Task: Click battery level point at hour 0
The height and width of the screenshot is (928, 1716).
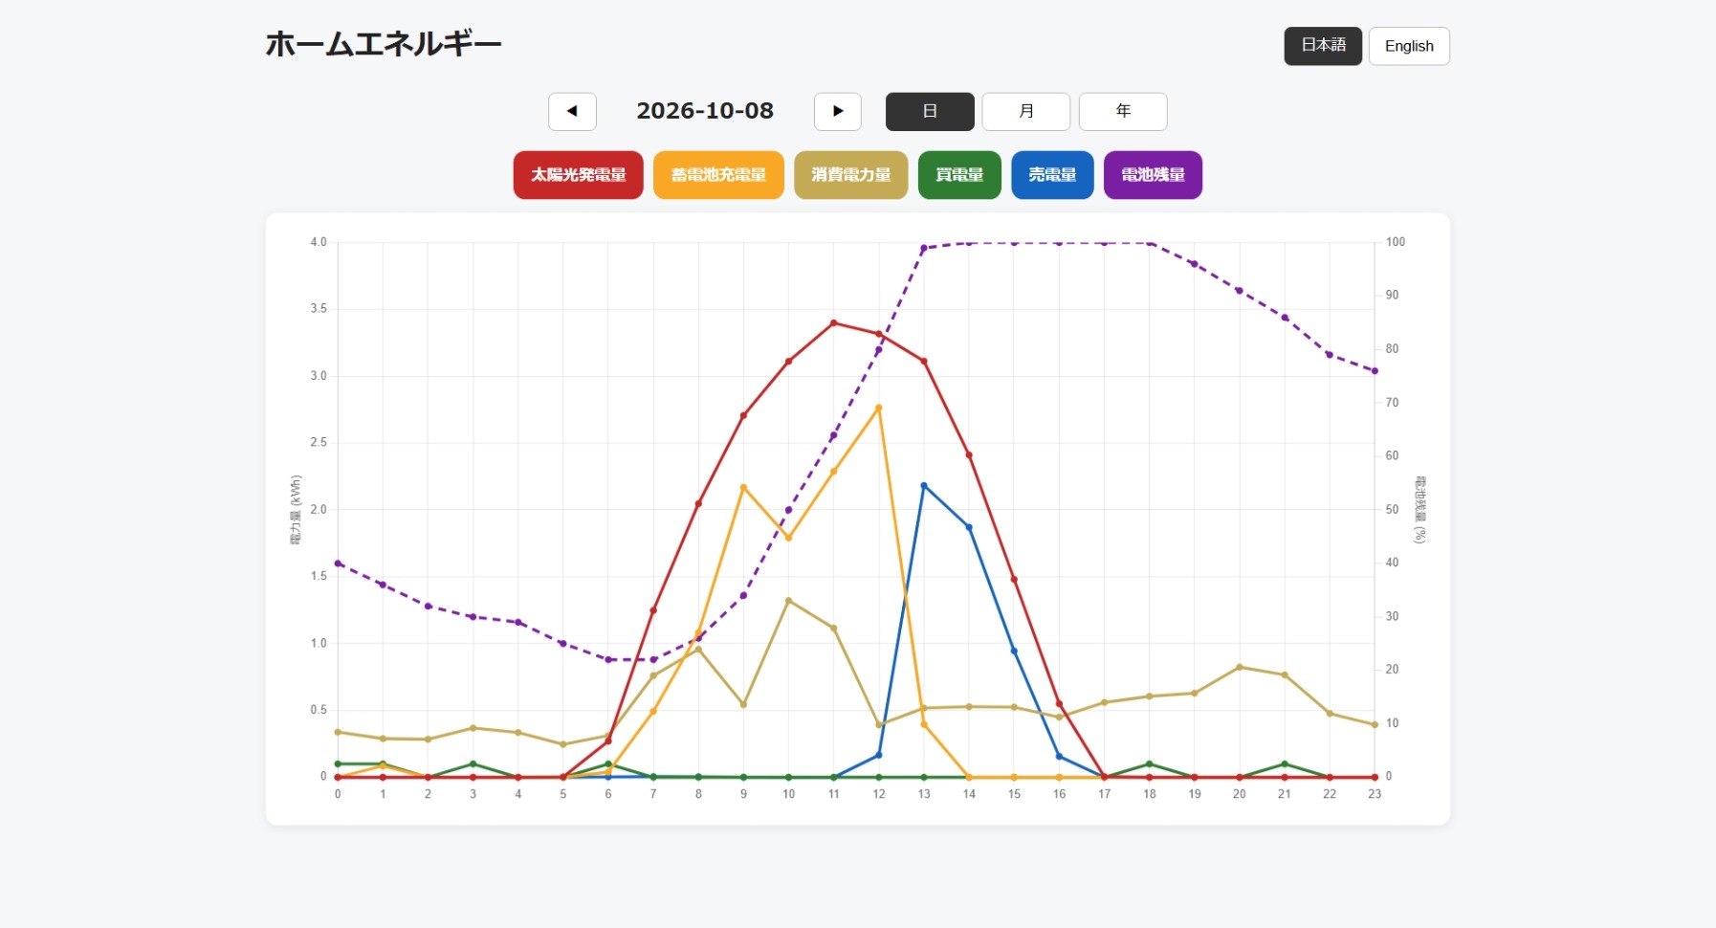Action: coord(338,563)
